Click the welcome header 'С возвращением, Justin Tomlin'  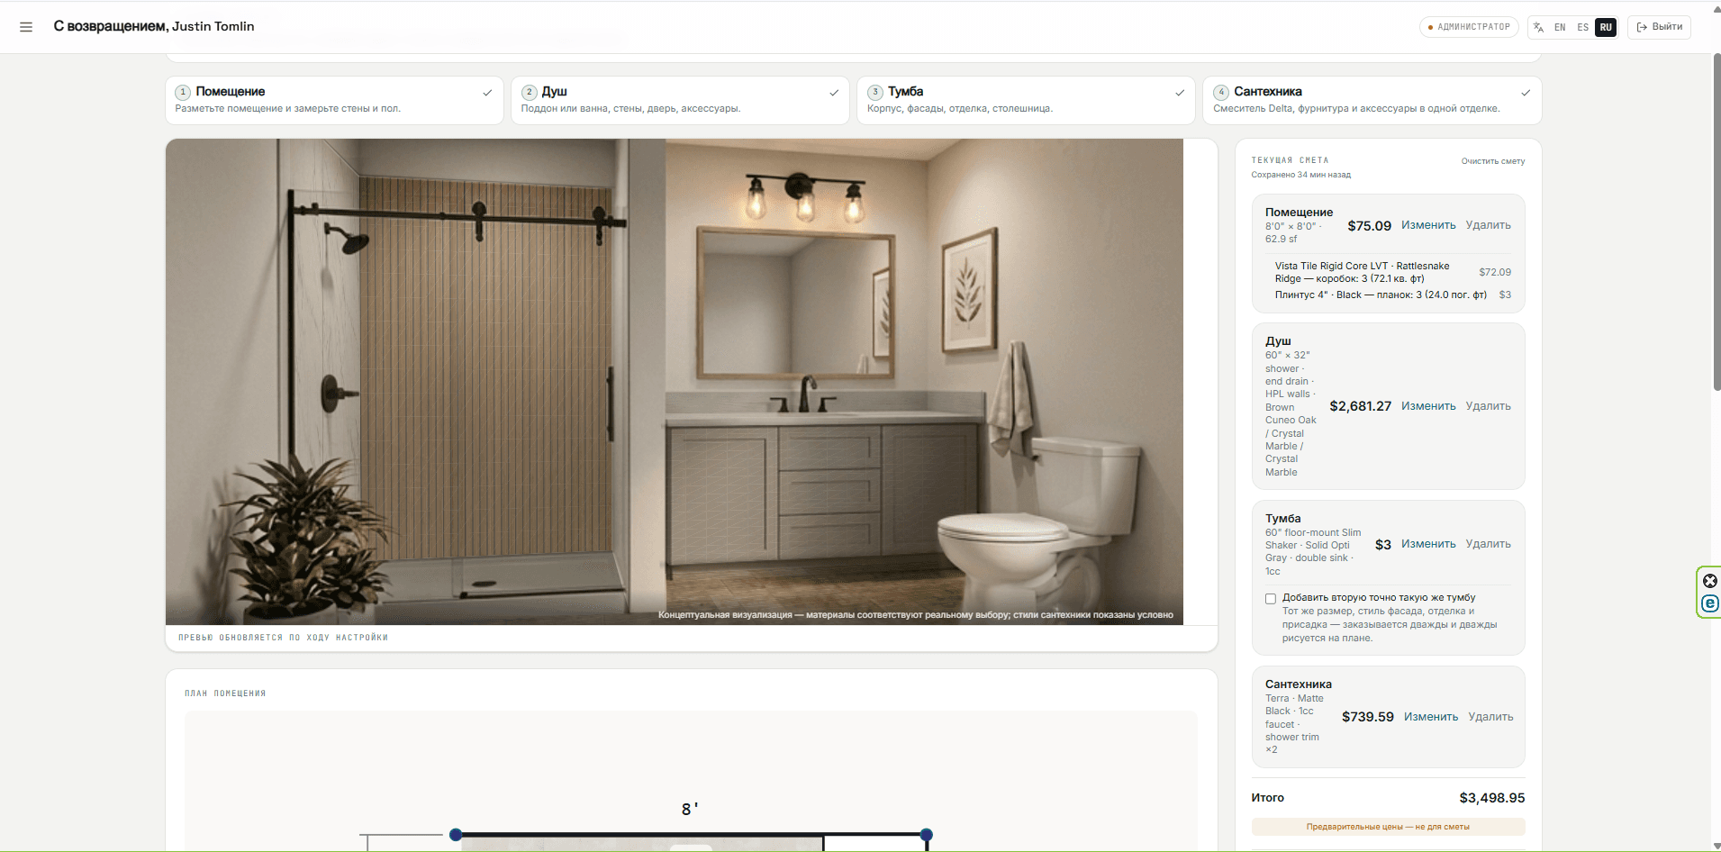click(154, 26)
